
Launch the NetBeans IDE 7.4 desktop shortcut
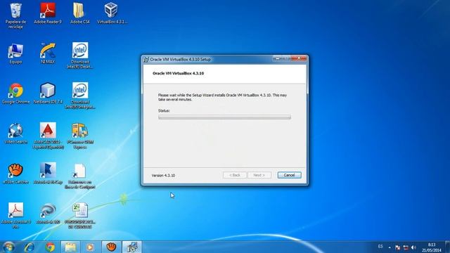(x=48, y=93)
